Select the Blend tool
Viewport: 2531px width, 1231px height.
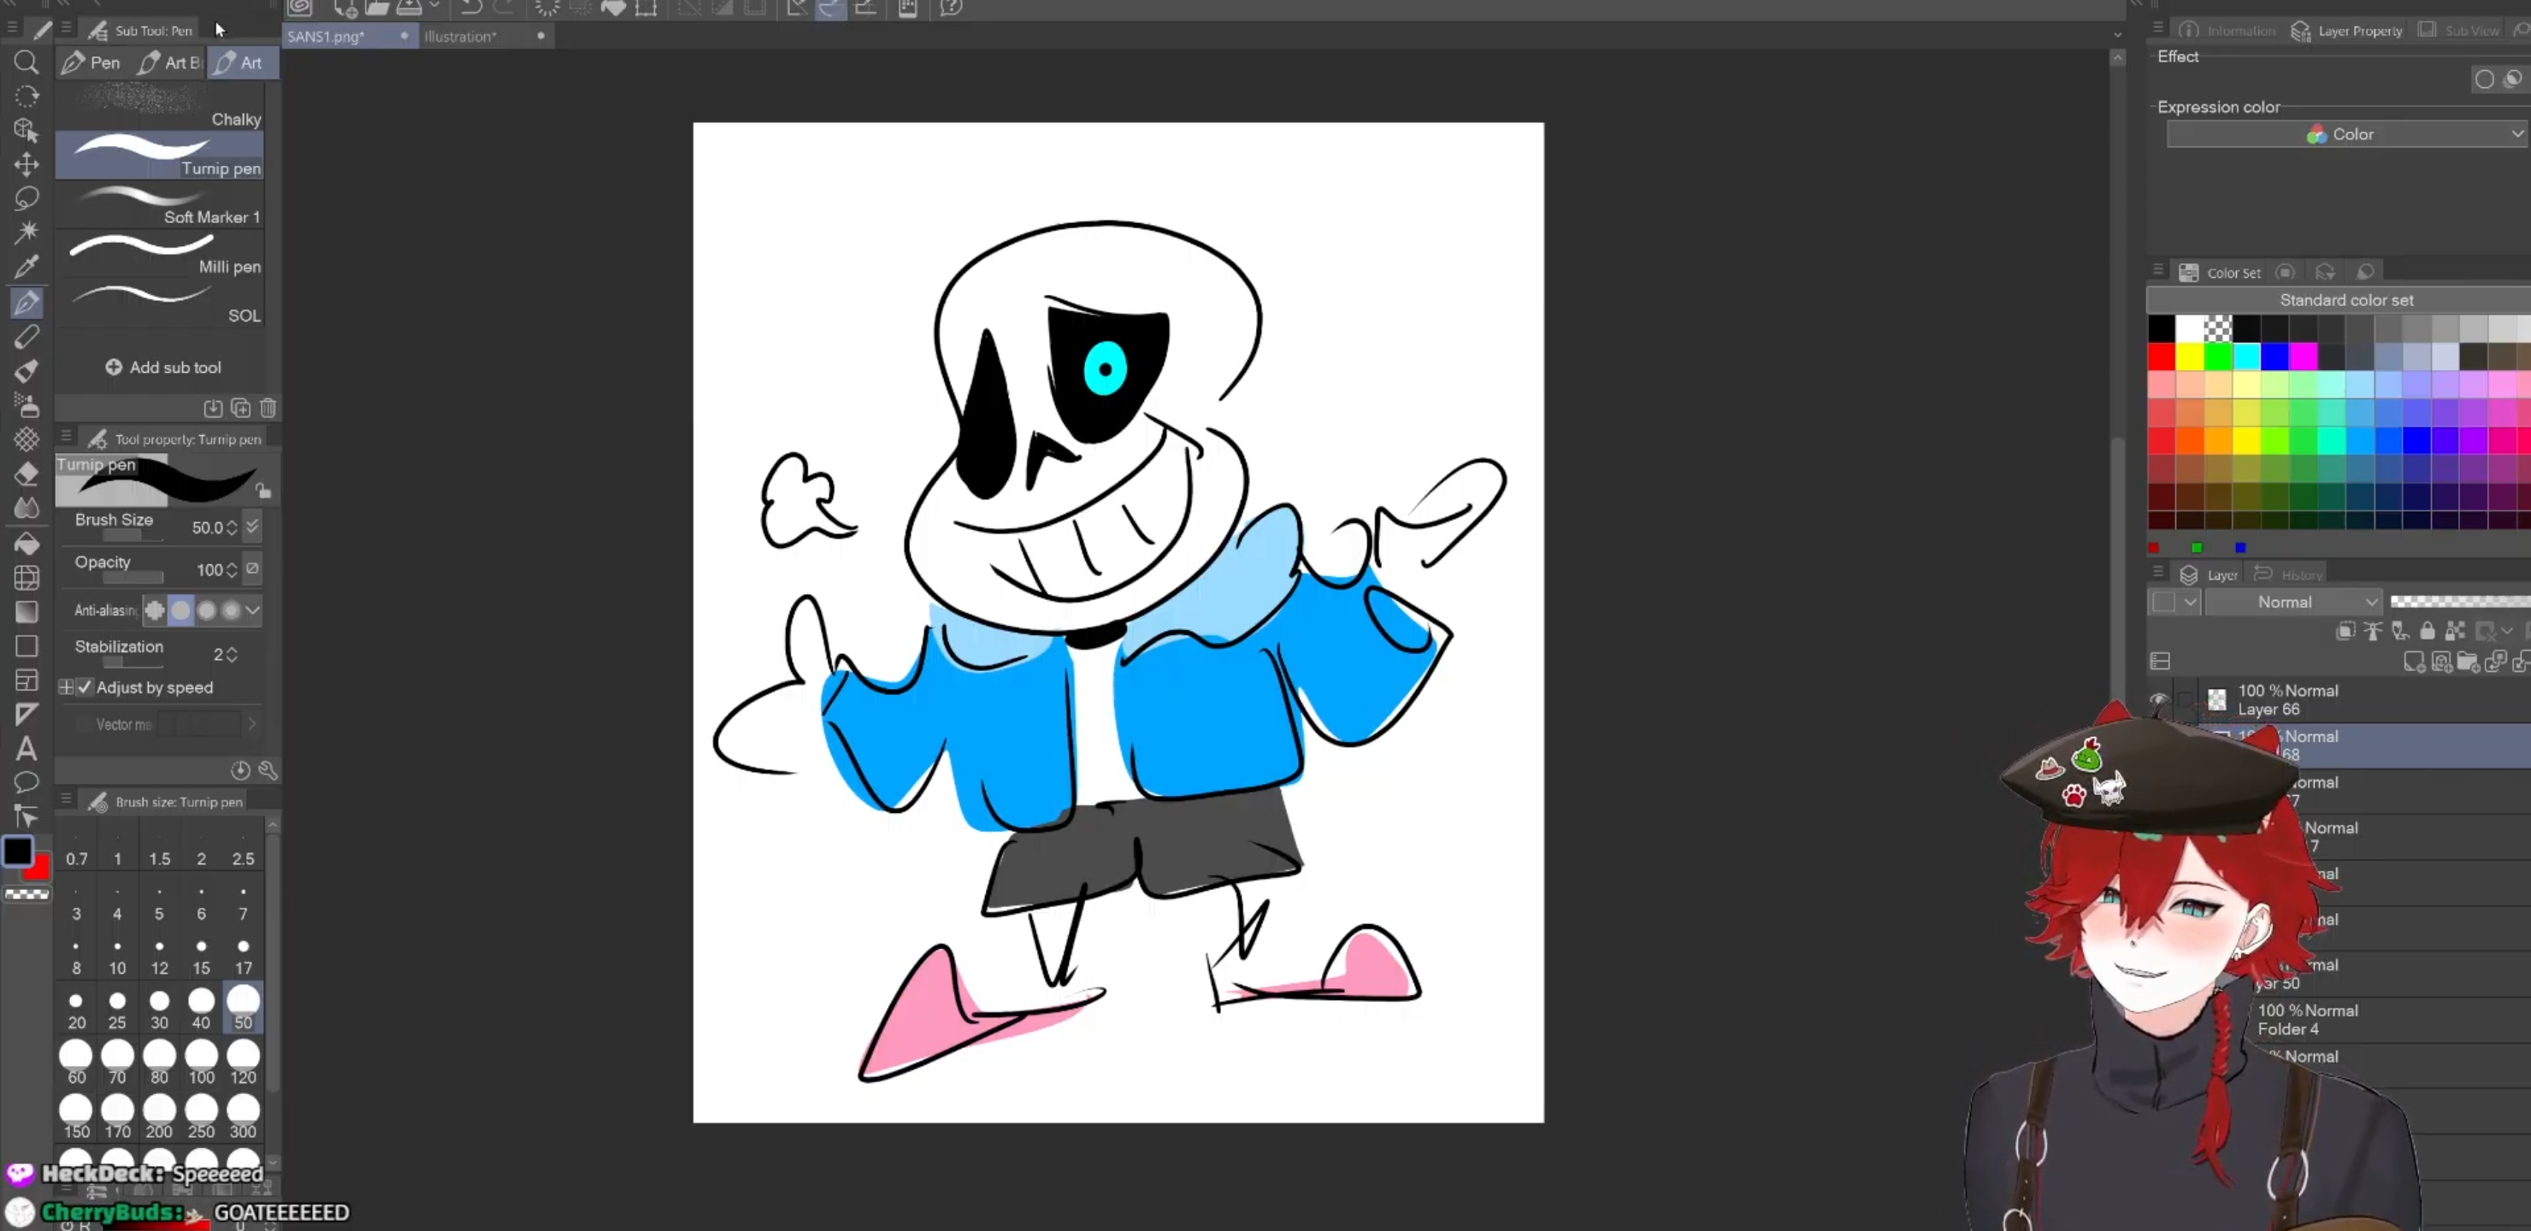click(x=27, y=508)
